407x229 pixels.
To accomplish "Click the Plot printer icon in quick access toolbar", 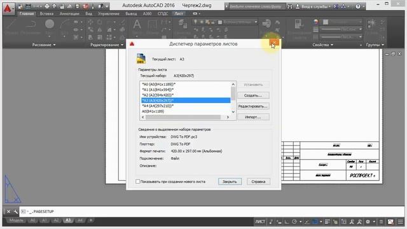I will (x=46, y=6).
